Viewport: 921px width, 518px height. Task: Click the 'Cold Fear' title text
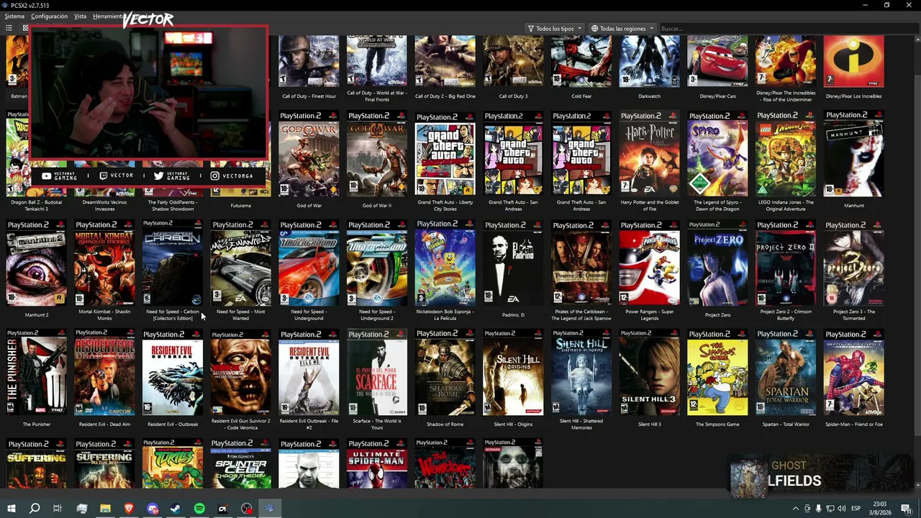click(581, 96)
